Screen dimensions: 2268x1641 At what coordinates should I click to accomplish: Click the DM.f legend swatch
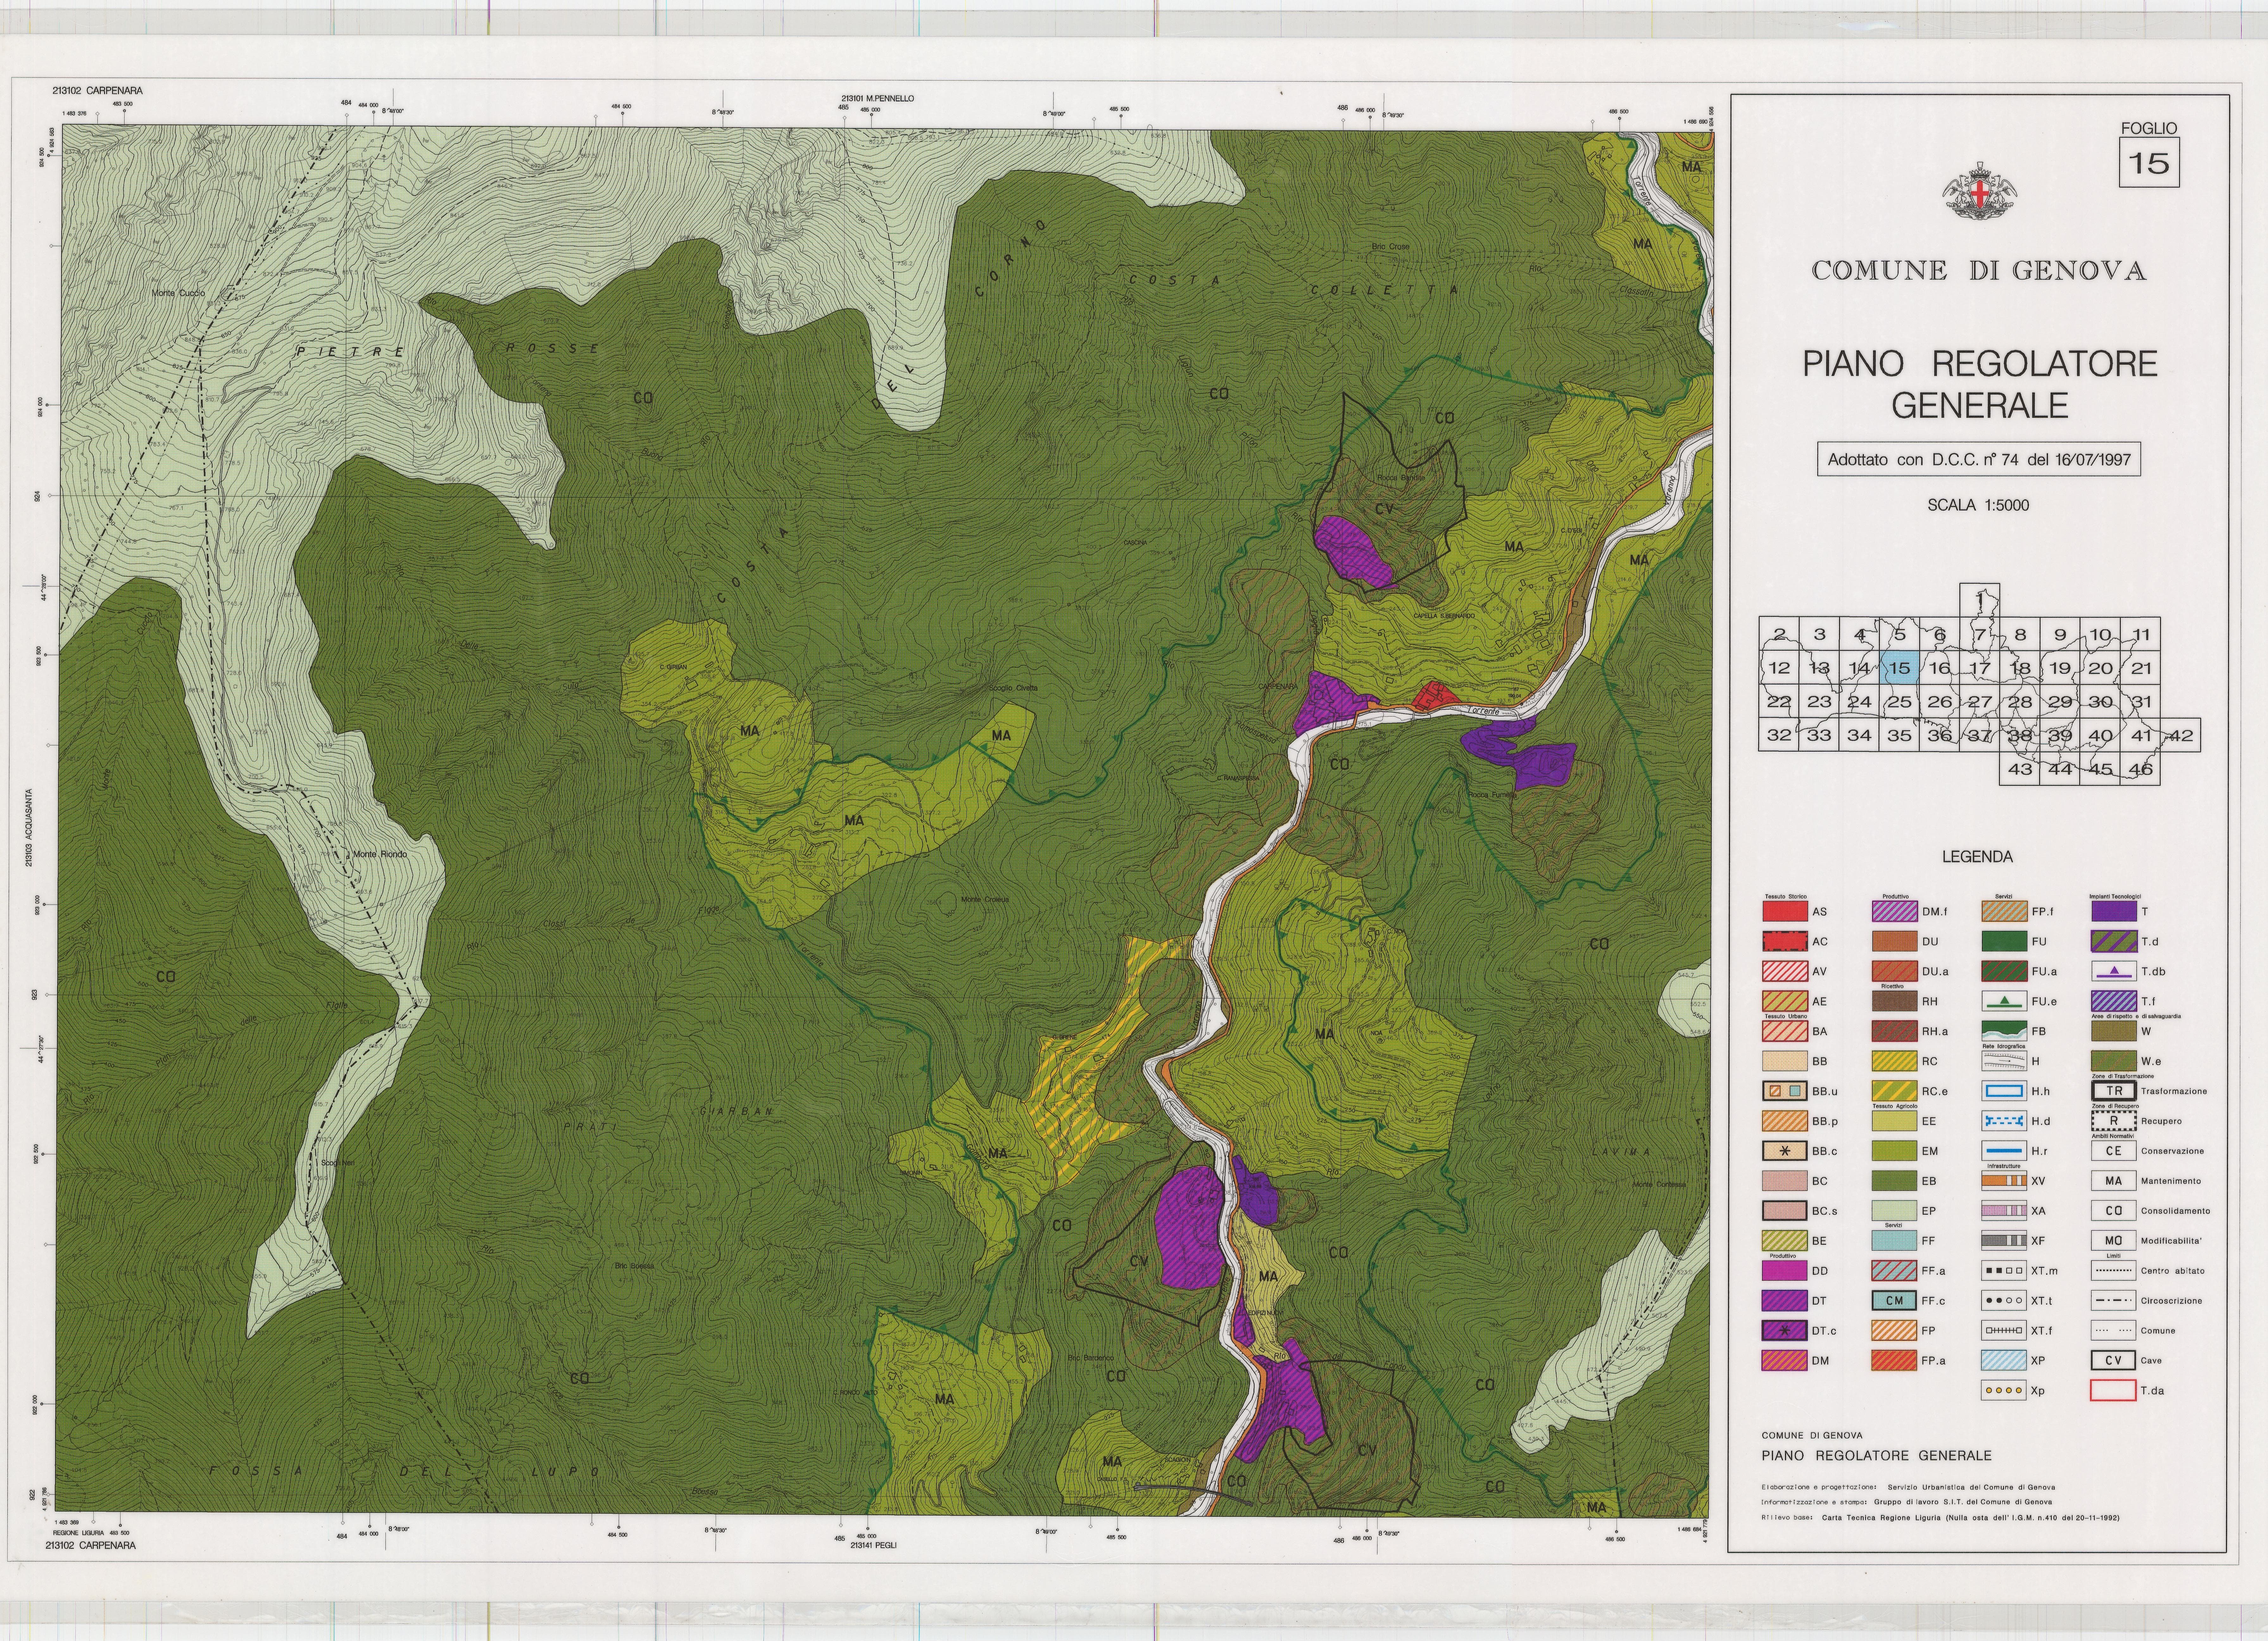[1895, 911]
